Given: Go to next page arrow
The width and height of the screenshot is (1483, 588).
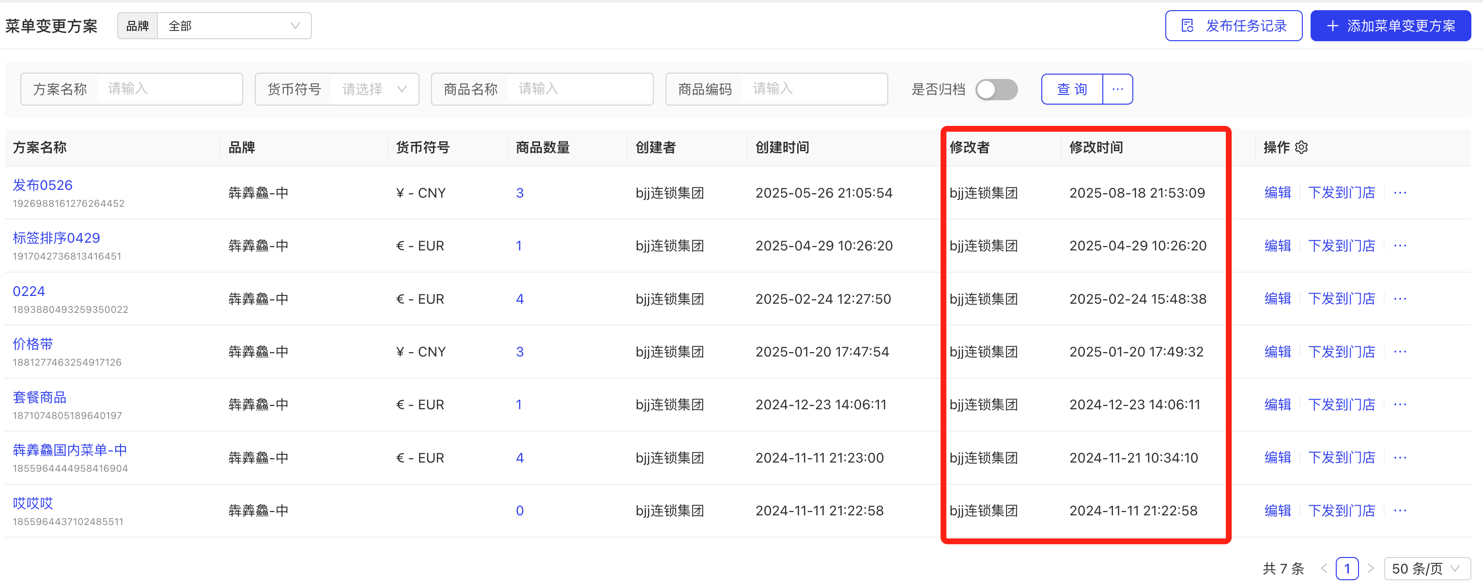Looking at the screenshot, I should 1370,569.
